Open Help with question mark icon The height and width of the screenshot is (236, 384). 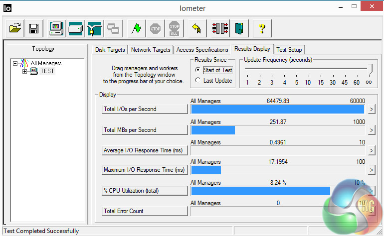point(262,28)
